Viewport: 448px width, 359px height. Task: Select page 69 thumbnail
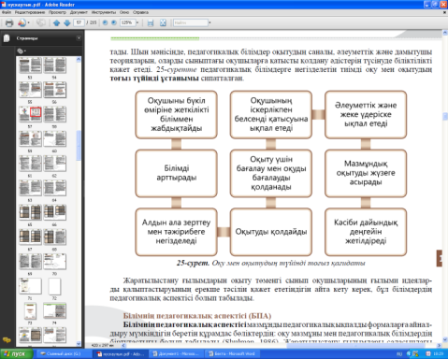pos(30,262)
